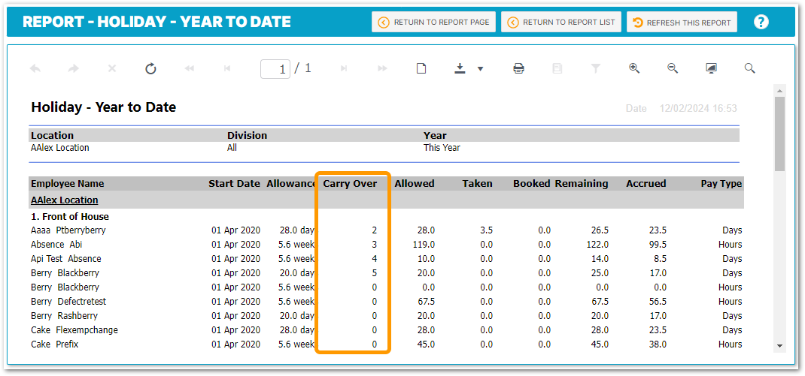Image resolution: width=805 pixels, height=376 pixels.
Task: Go to last page icon
Action: 382,68
